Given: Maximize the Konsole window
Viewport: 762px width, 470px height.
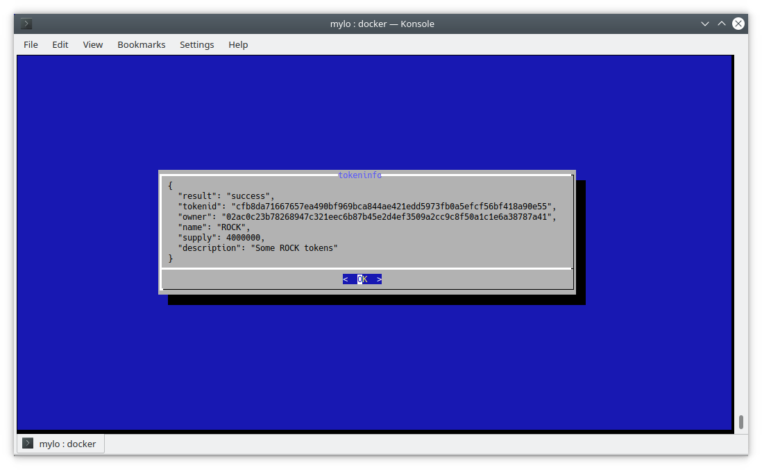Looking at the screenshot, I should 722,24.
